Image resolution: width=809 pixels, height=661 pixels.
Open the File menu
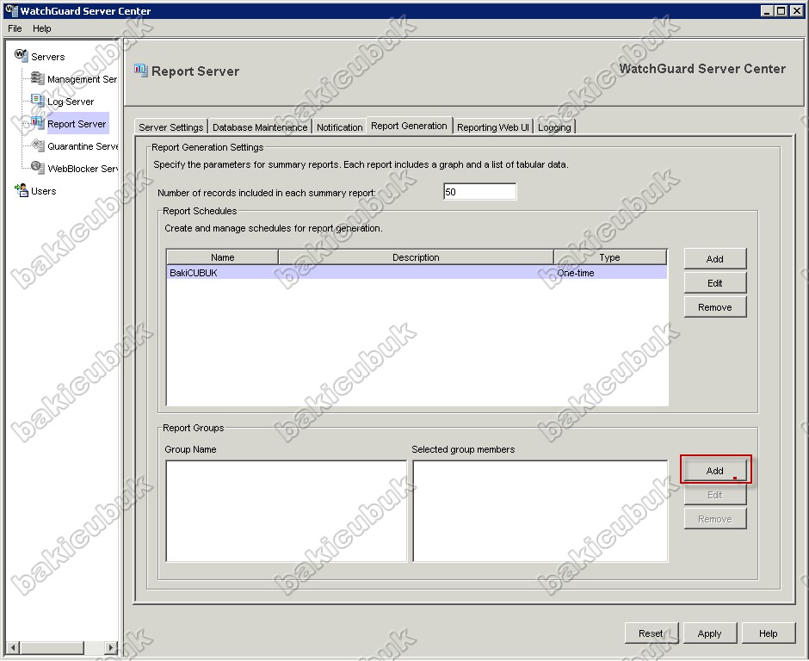pos(15,28)
